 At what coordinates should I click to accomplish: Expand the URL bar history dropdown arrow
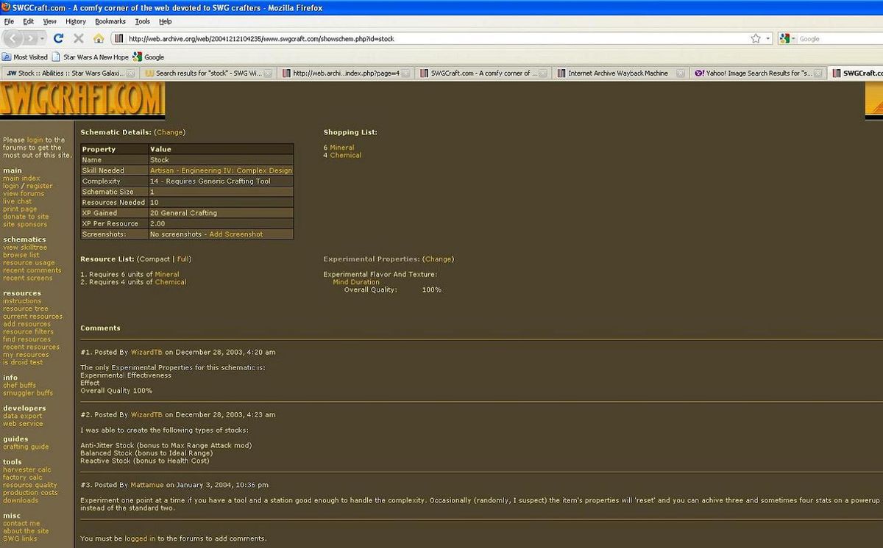point(769,38)
